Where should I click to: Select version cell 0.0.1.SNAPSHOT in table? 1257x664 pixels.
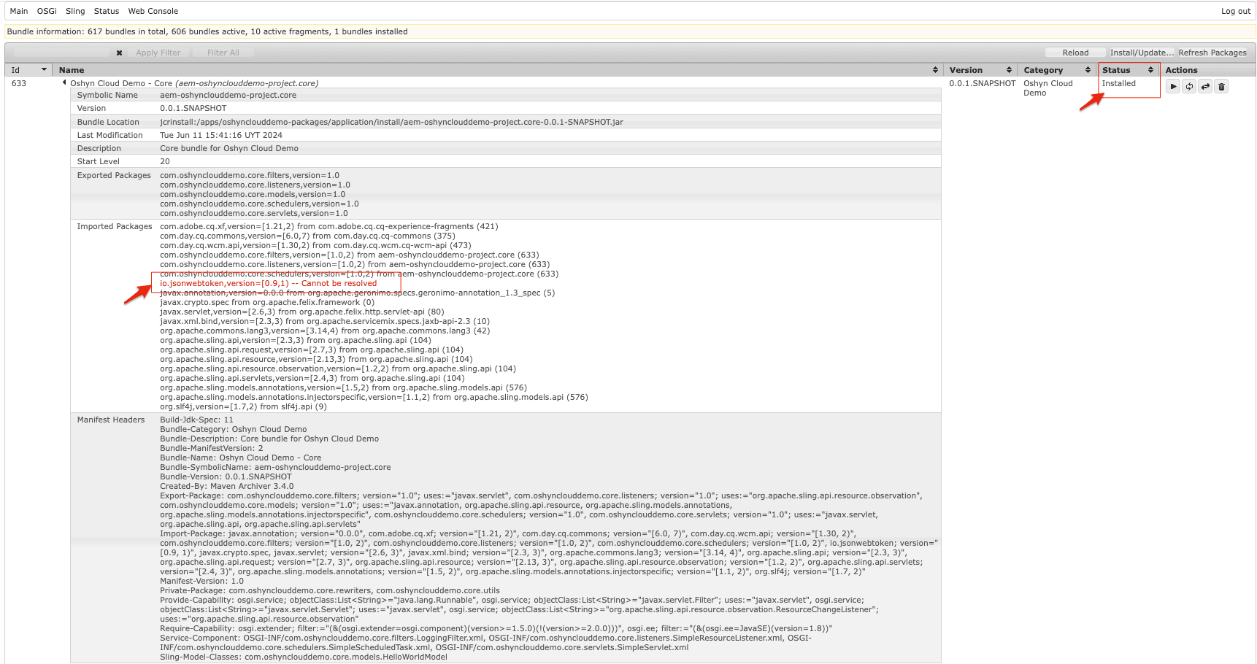(983, 83)
